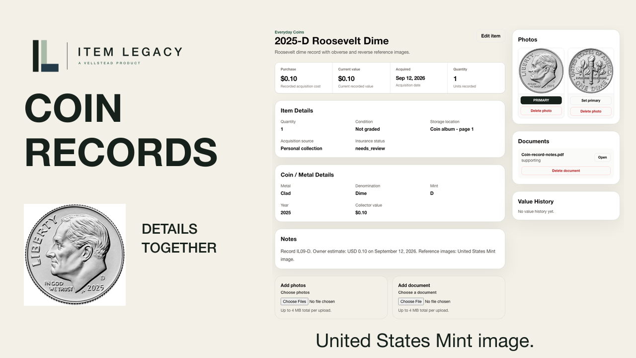Click the Clad metal value

pos(286,193)
